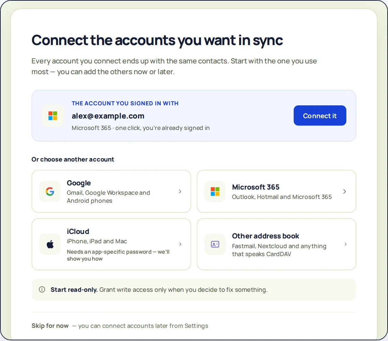
Task: Click the Connect it button
Action: (320, 115)
